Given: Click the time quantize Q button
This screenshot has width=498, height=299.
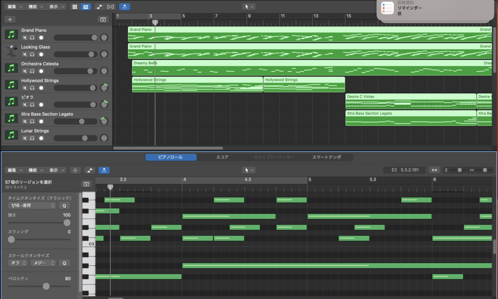Looking at the screenshot, I should (x=64, y=206).
